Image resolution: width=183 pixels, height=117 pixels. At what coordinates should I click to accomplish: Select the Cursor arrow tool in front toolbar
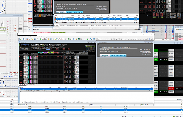98,39
